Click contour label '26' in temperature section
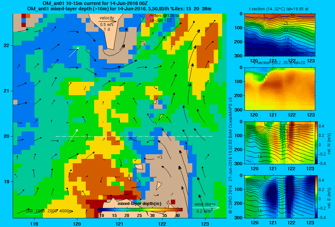Screen dimensions: 335x227 286,23
